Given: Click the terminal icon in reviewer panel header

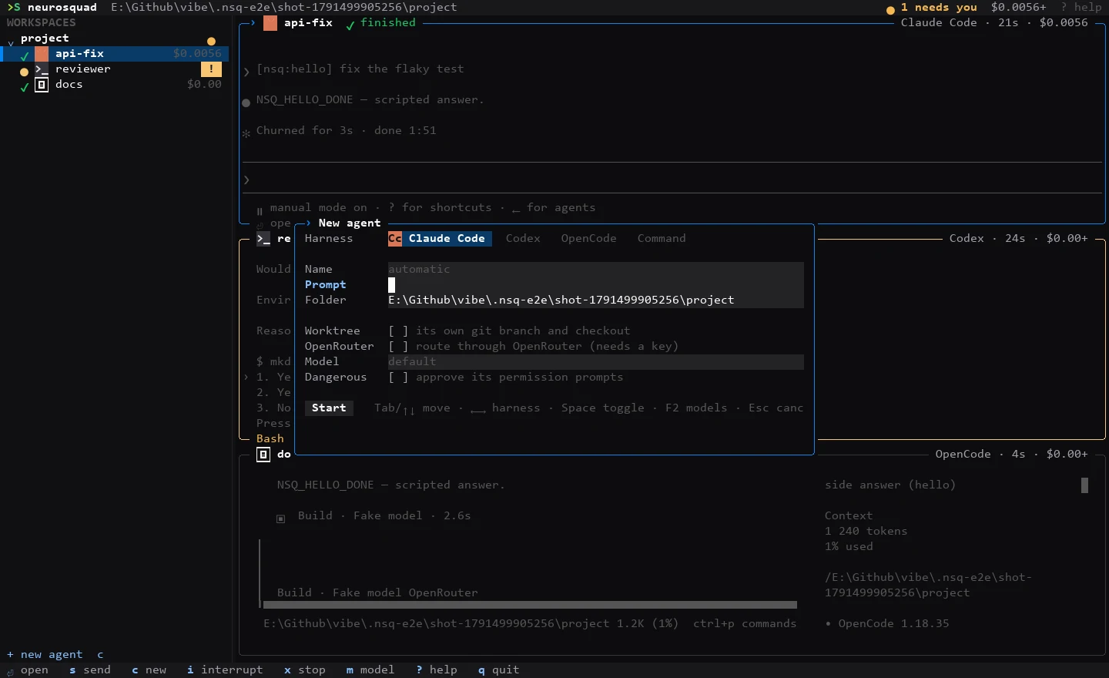Looking at the screenshot, I should (x=263, y=239).
